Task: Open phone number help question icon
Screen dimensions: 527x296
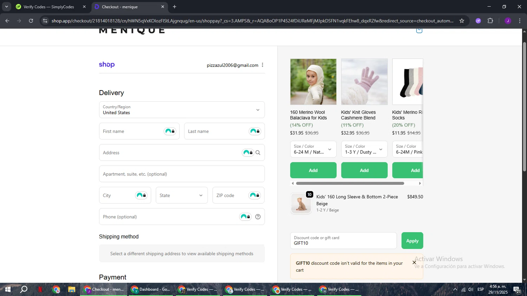Action: (x=258, y=217)
